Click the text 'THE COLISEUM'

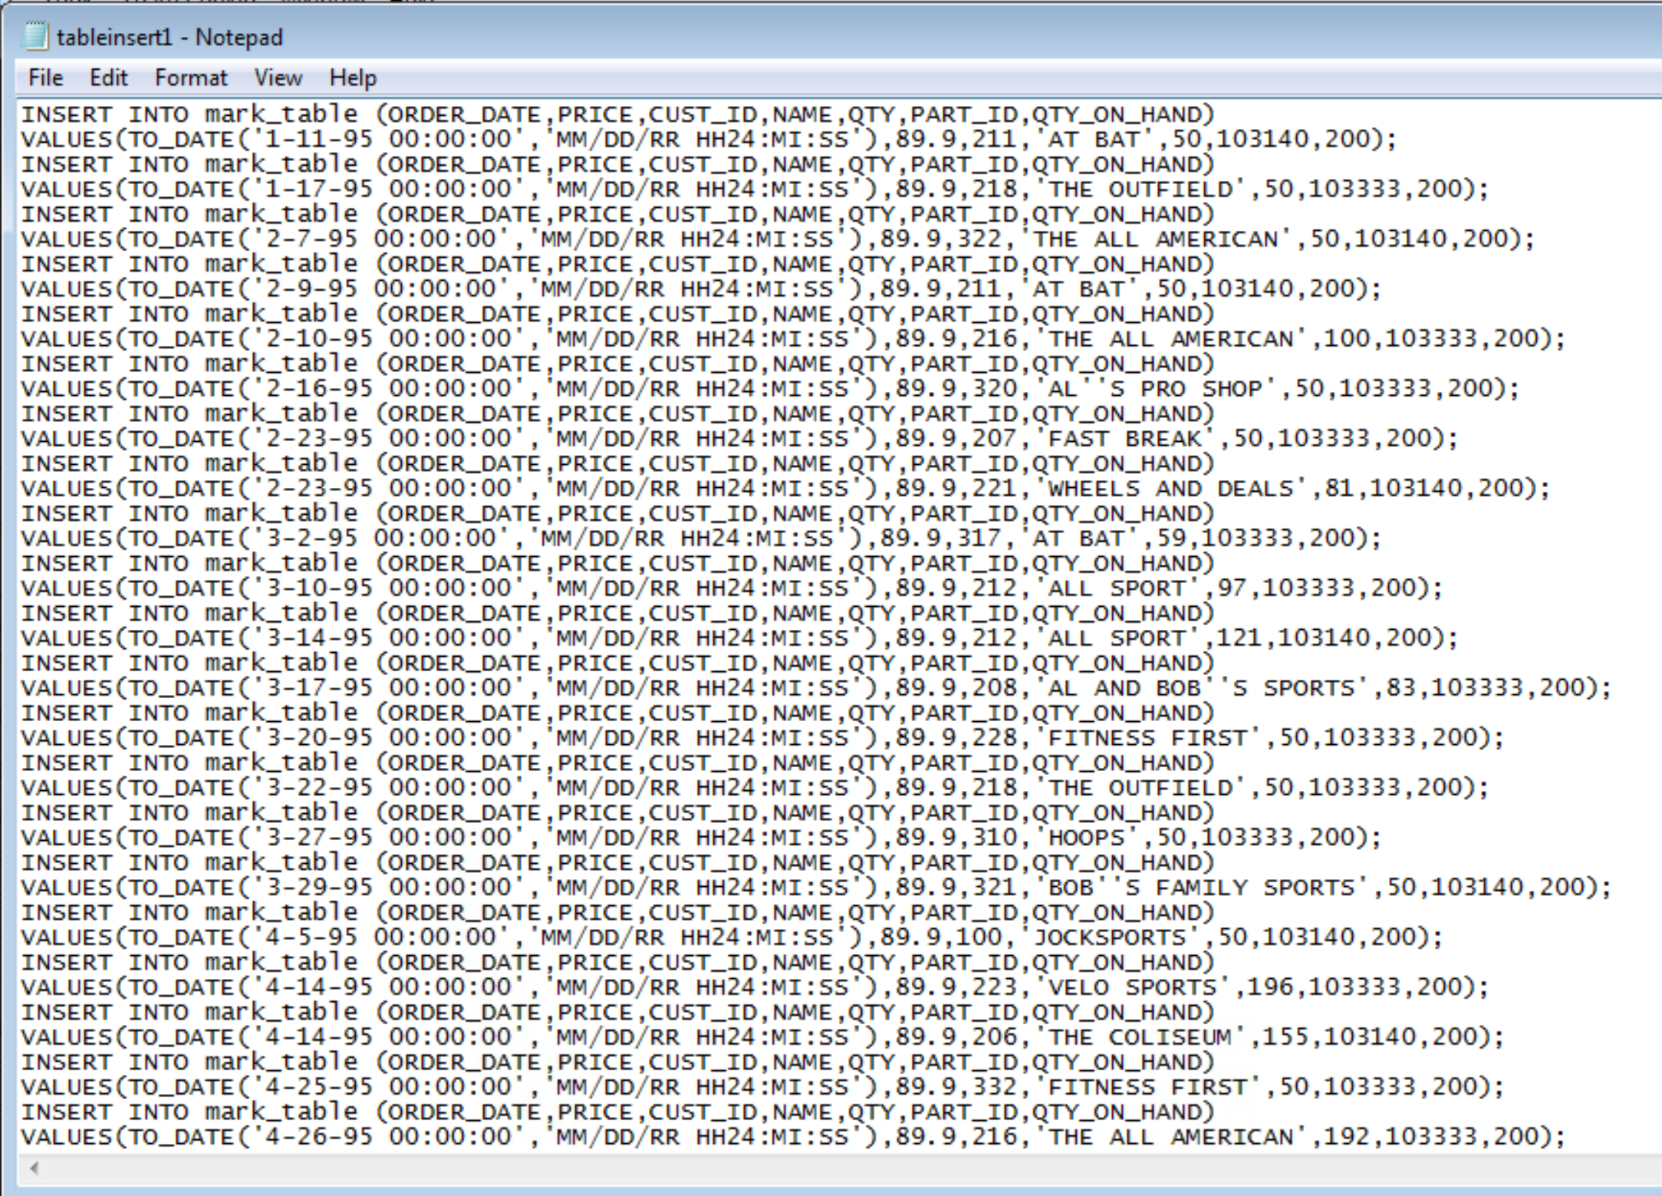click(1140, 1037)
